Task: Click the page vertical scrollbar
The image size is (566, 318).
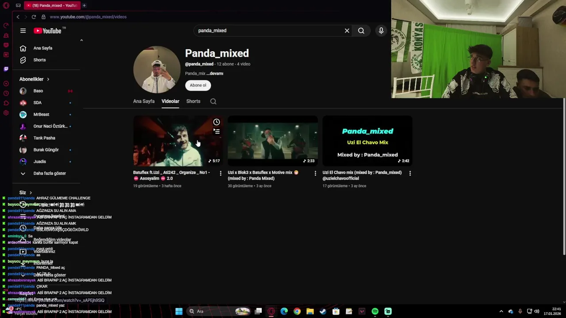Action: [564, 177]
